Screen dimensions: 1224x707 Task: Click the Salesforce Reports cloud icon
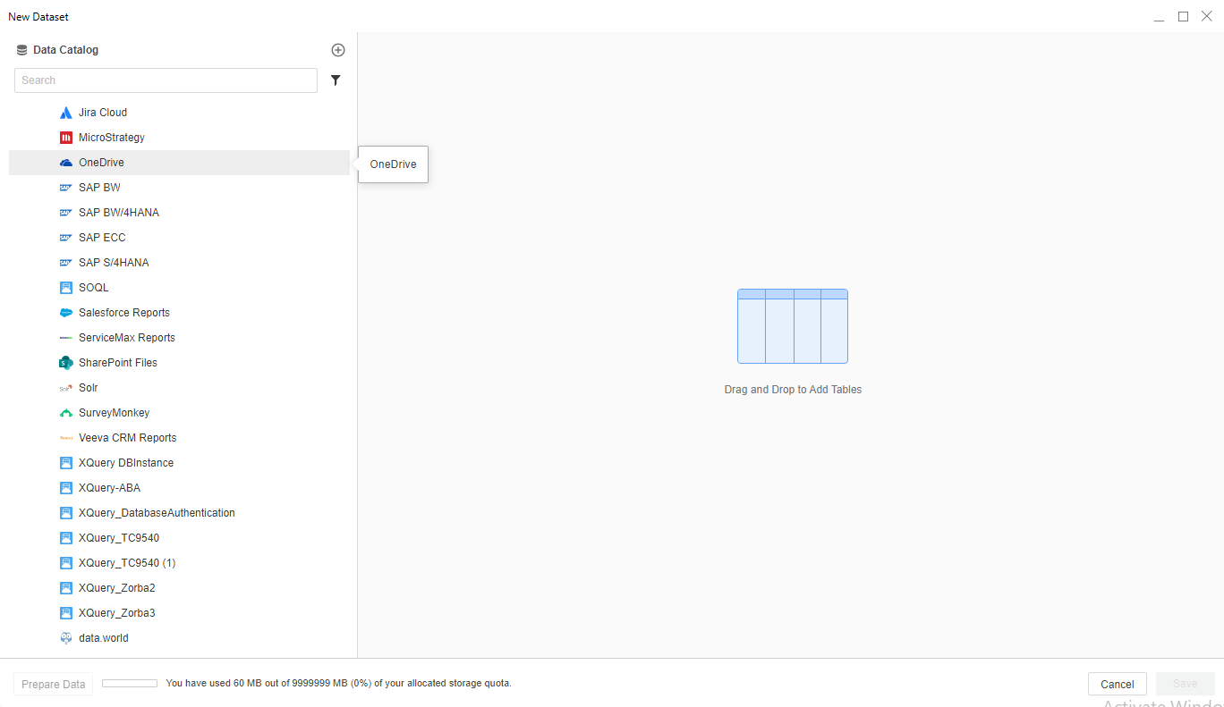click(65, 313)
